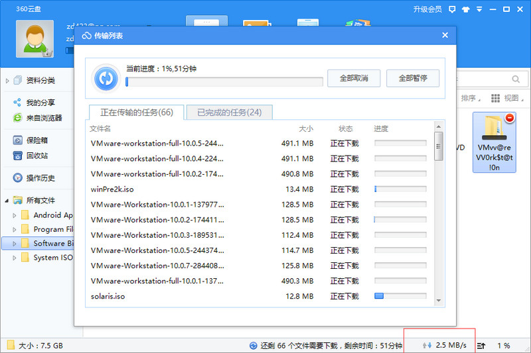This screenshot has height=353, width=531.
Task: Click the download status icon in status bar
Action: (253, 346)
